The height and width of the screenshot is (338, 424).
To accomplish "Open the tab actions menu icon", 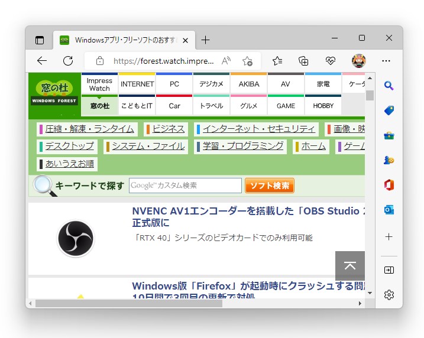I will [40, 40].
